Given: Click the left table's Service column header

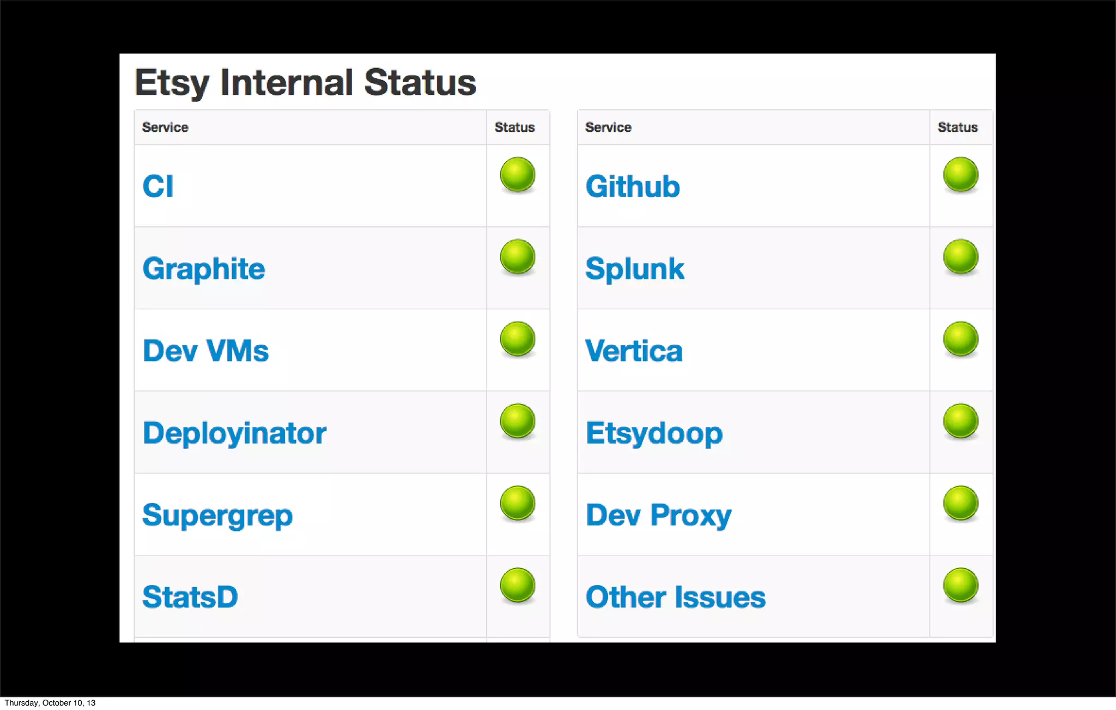Looking at the screenshot, I should [x=165, y=127].
